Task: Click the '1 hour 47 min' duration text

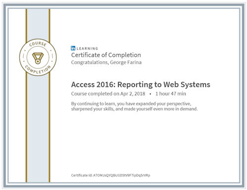Action: (x=171, y=94)
